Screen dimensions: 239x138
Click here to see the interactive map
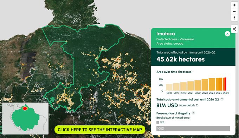tap(100, 130)
